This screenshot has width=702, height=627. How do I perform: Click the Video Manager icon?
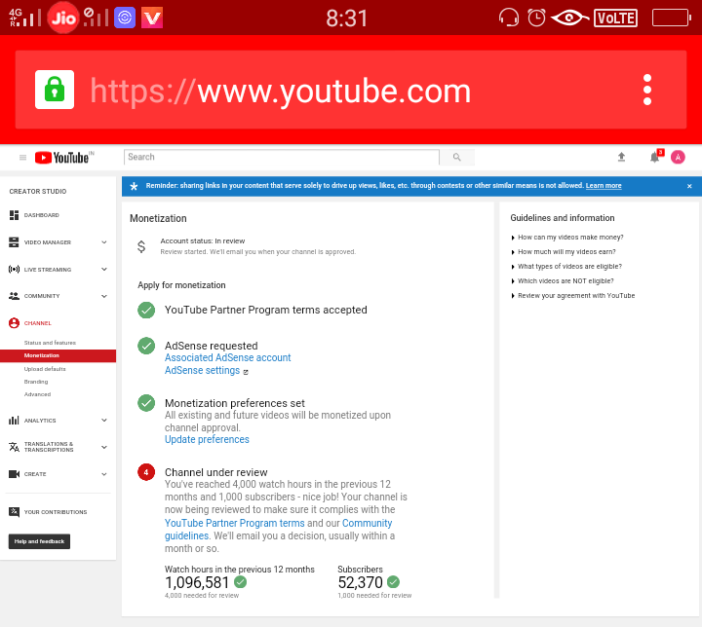click(14, 242)
